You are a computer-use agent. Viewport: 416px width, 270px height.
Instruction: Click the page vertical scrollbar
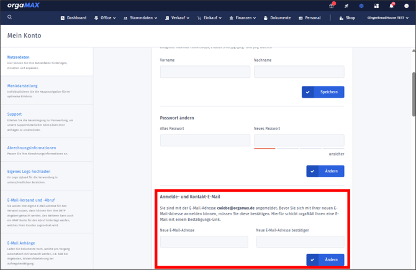click(414, 93)
